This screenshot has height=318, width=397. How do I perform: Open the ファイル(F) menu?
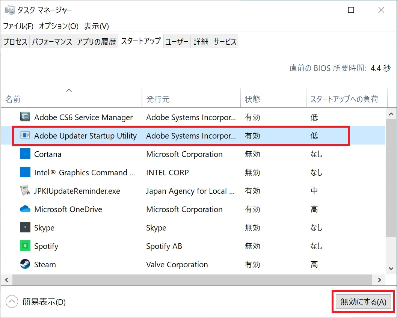pos(18,26)
